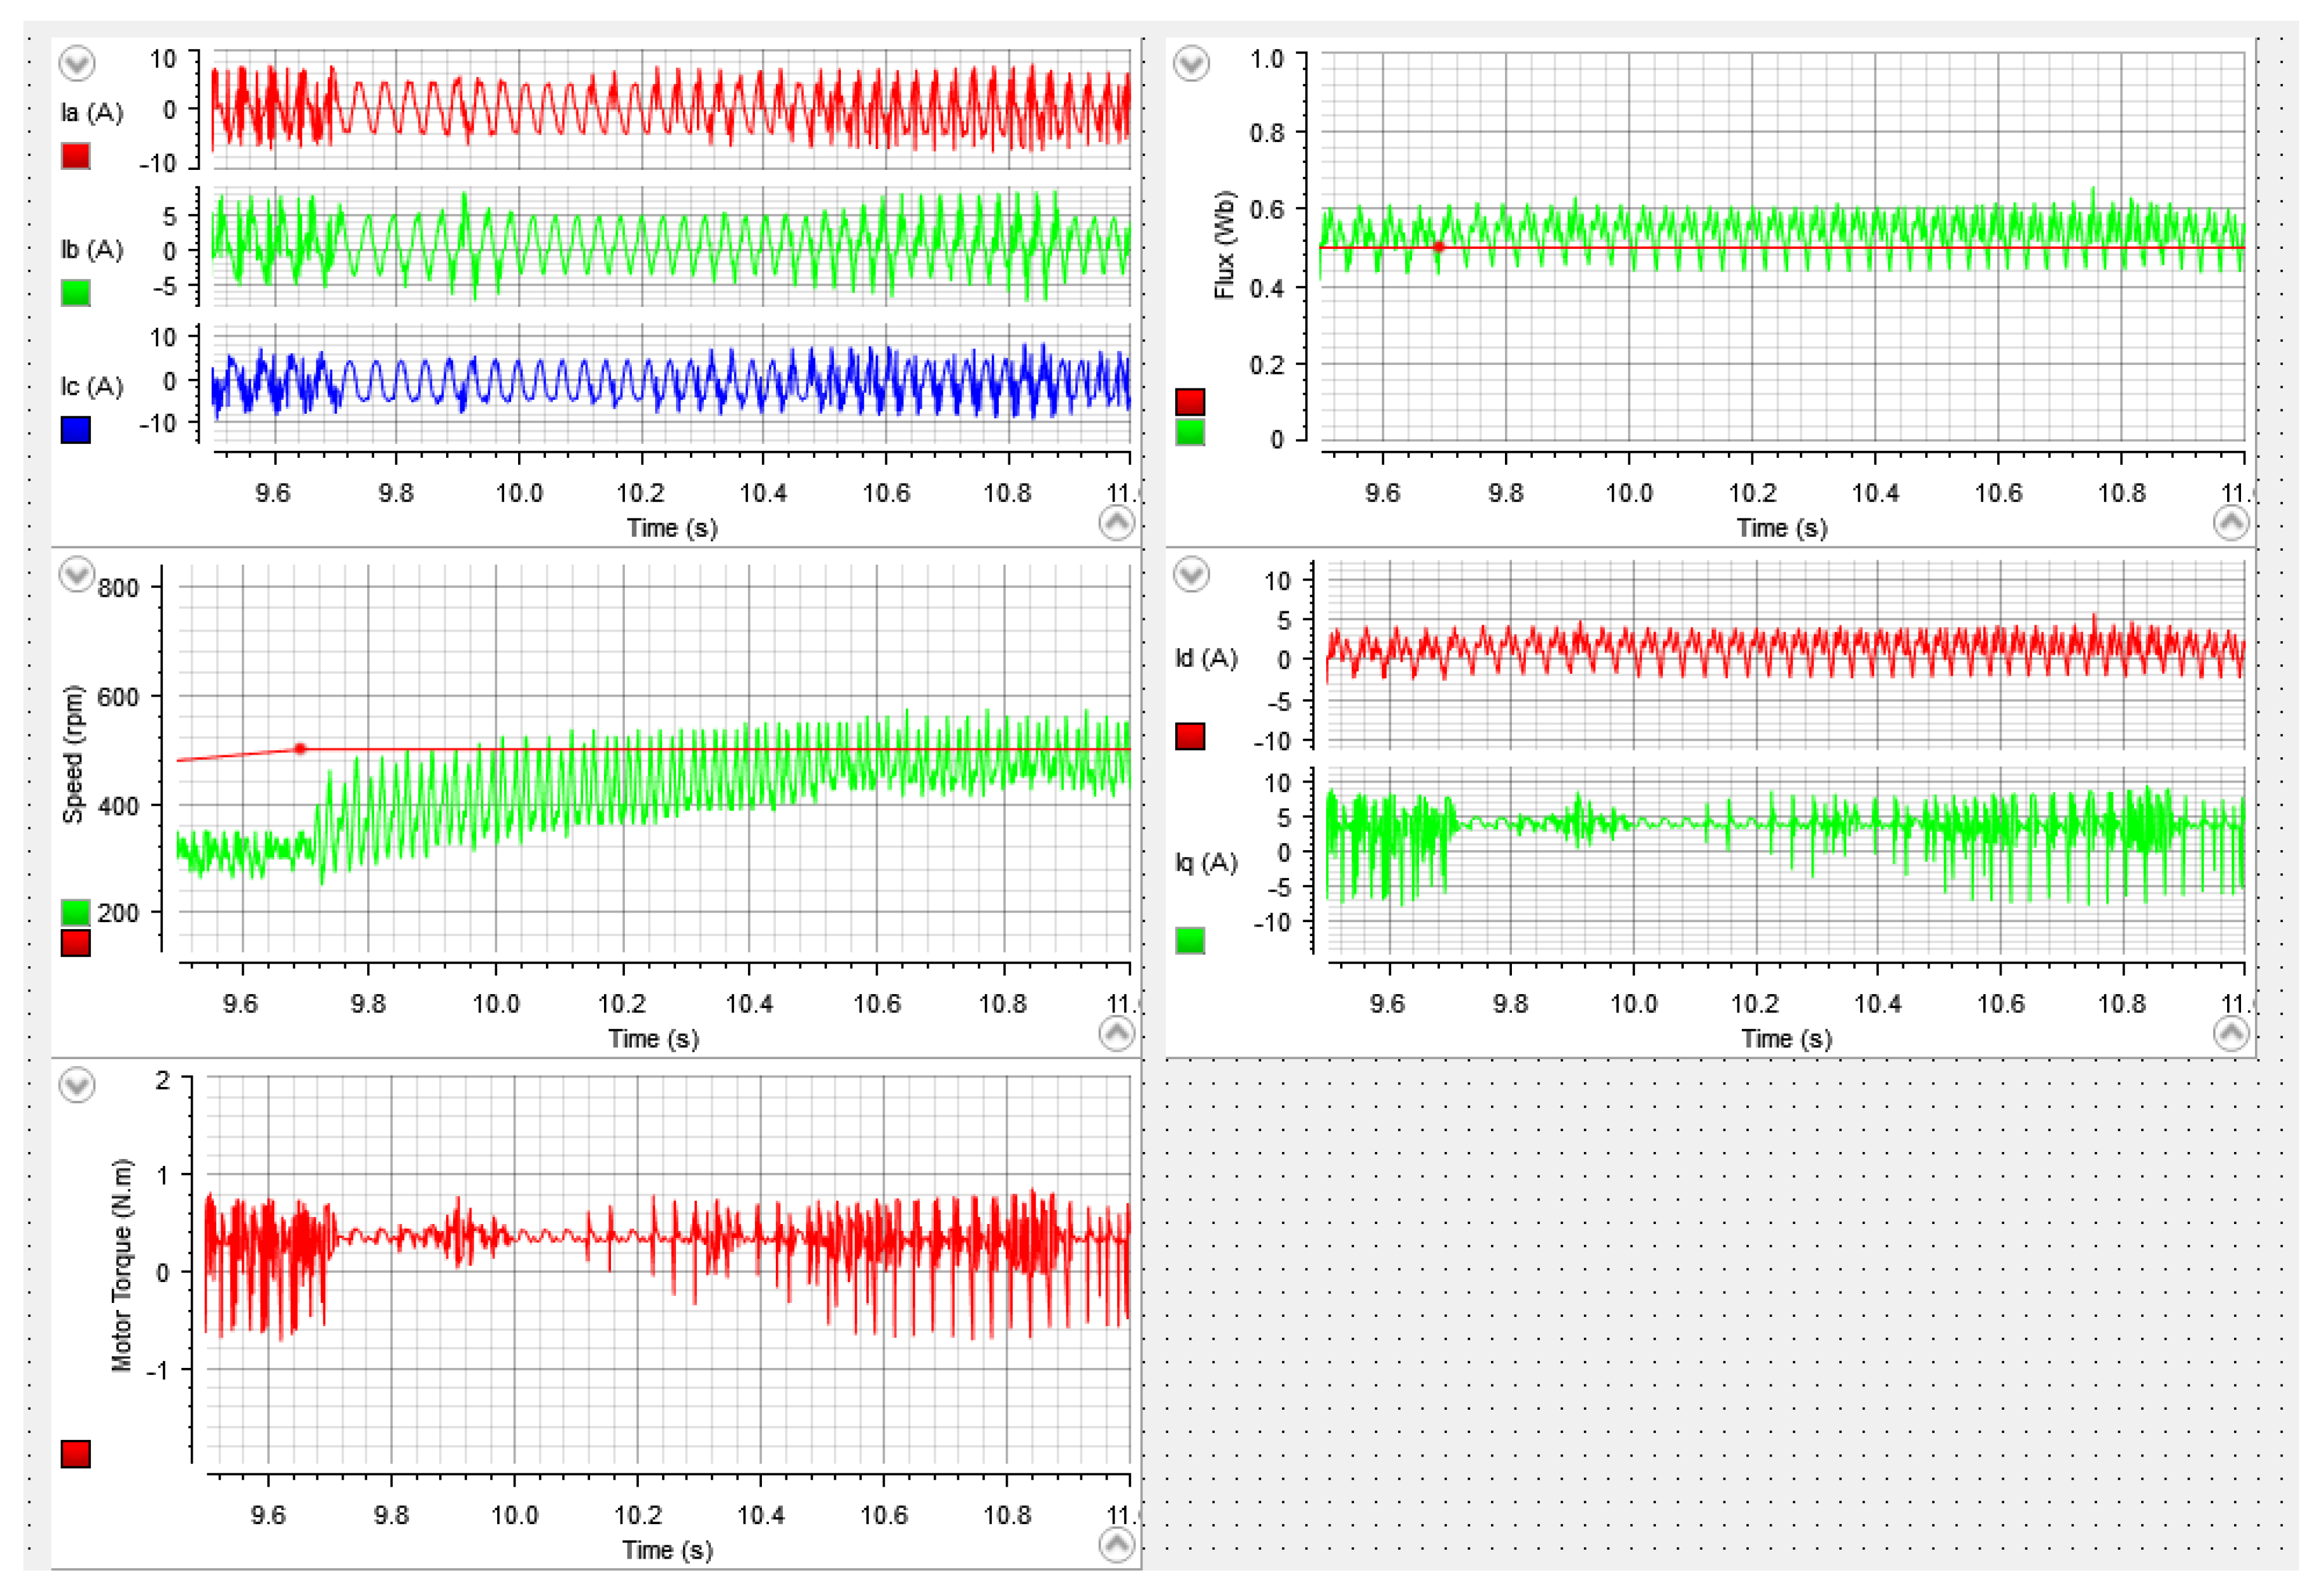
Task: Click the down-chevron on the phase currents plot
Action: (x=77, y=64)
